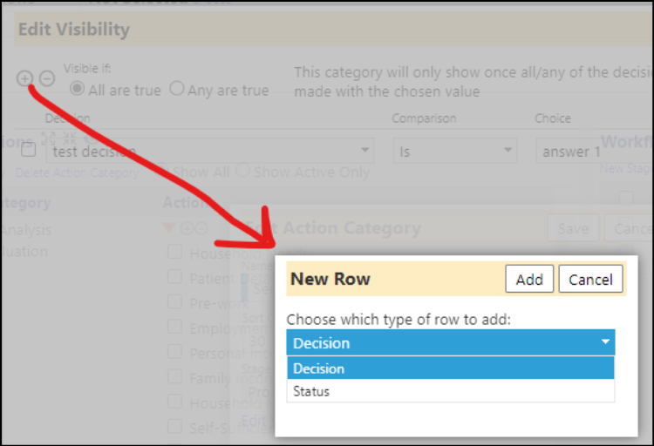Click the expand all arrows icon
Image resolution: width=654 pixels, height=446 pixels.
(x=48, y=139)
